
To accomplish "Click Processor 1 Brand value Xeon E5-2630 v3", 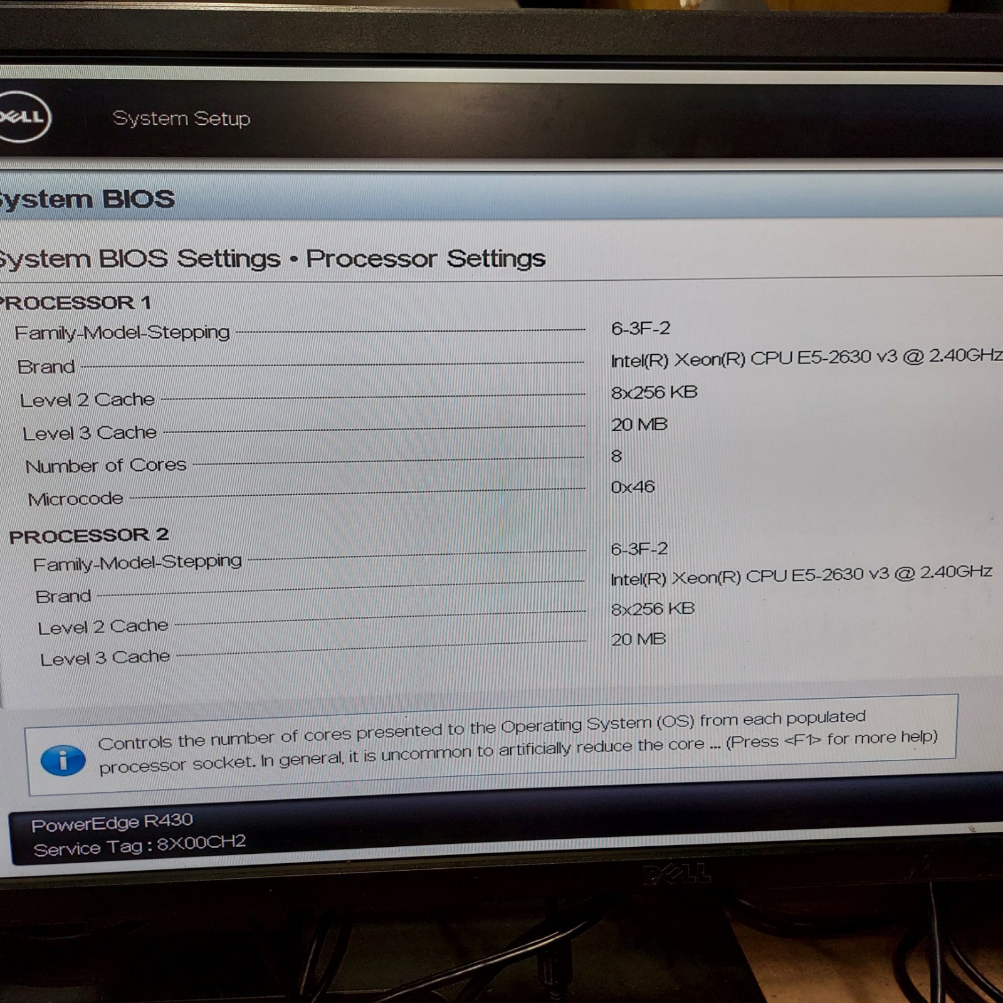I will point(806,358).
